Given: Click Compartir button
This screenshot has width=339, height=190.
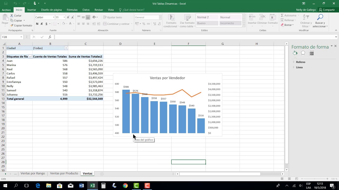Looking at the screenshot, I should [327, 10].
